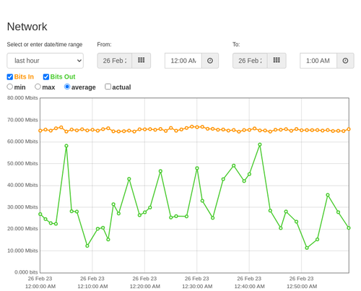The image size is (361, 291).
Task: Click the '50.000 Mbits' axis label
Action: point(22,163)
